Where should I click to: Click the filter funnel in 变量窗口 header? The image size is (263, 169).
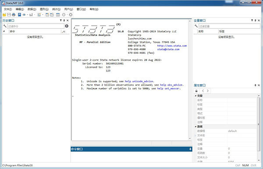tap(252, 20)
